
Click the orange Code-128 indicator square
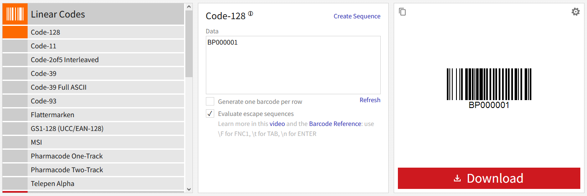[x=15, y=32]
